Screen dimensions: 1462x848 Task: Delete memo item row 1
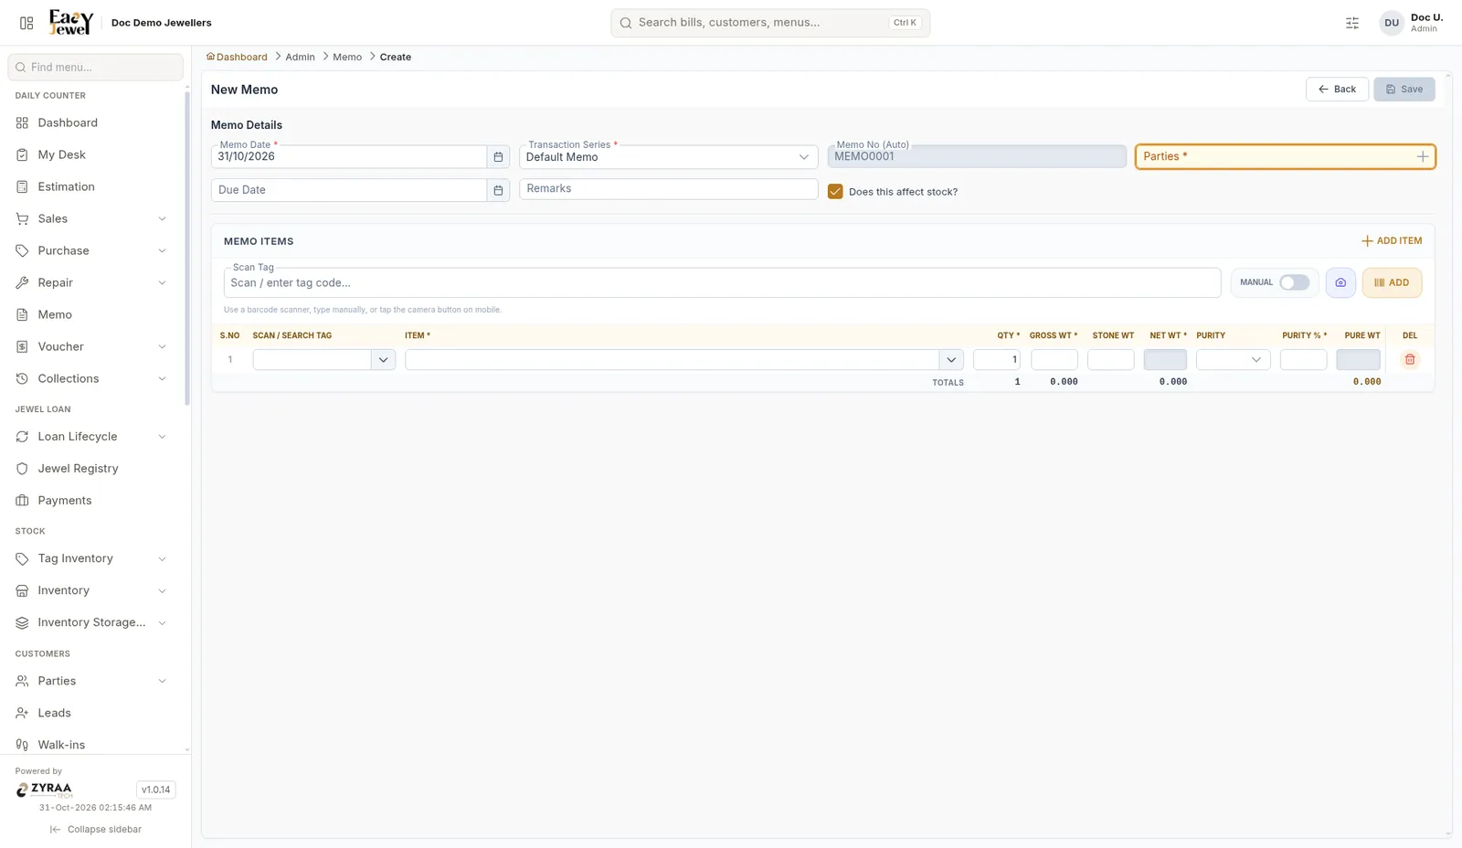[x=1410, y=359]
